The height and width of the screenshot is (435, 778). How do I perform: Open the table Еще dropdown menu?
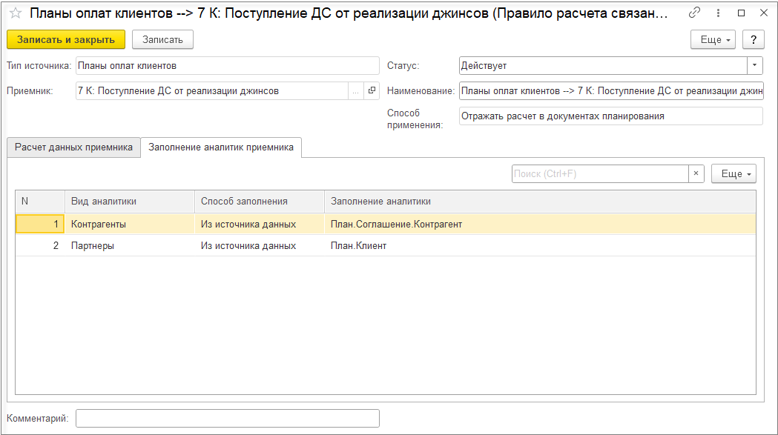pos(734,173)
